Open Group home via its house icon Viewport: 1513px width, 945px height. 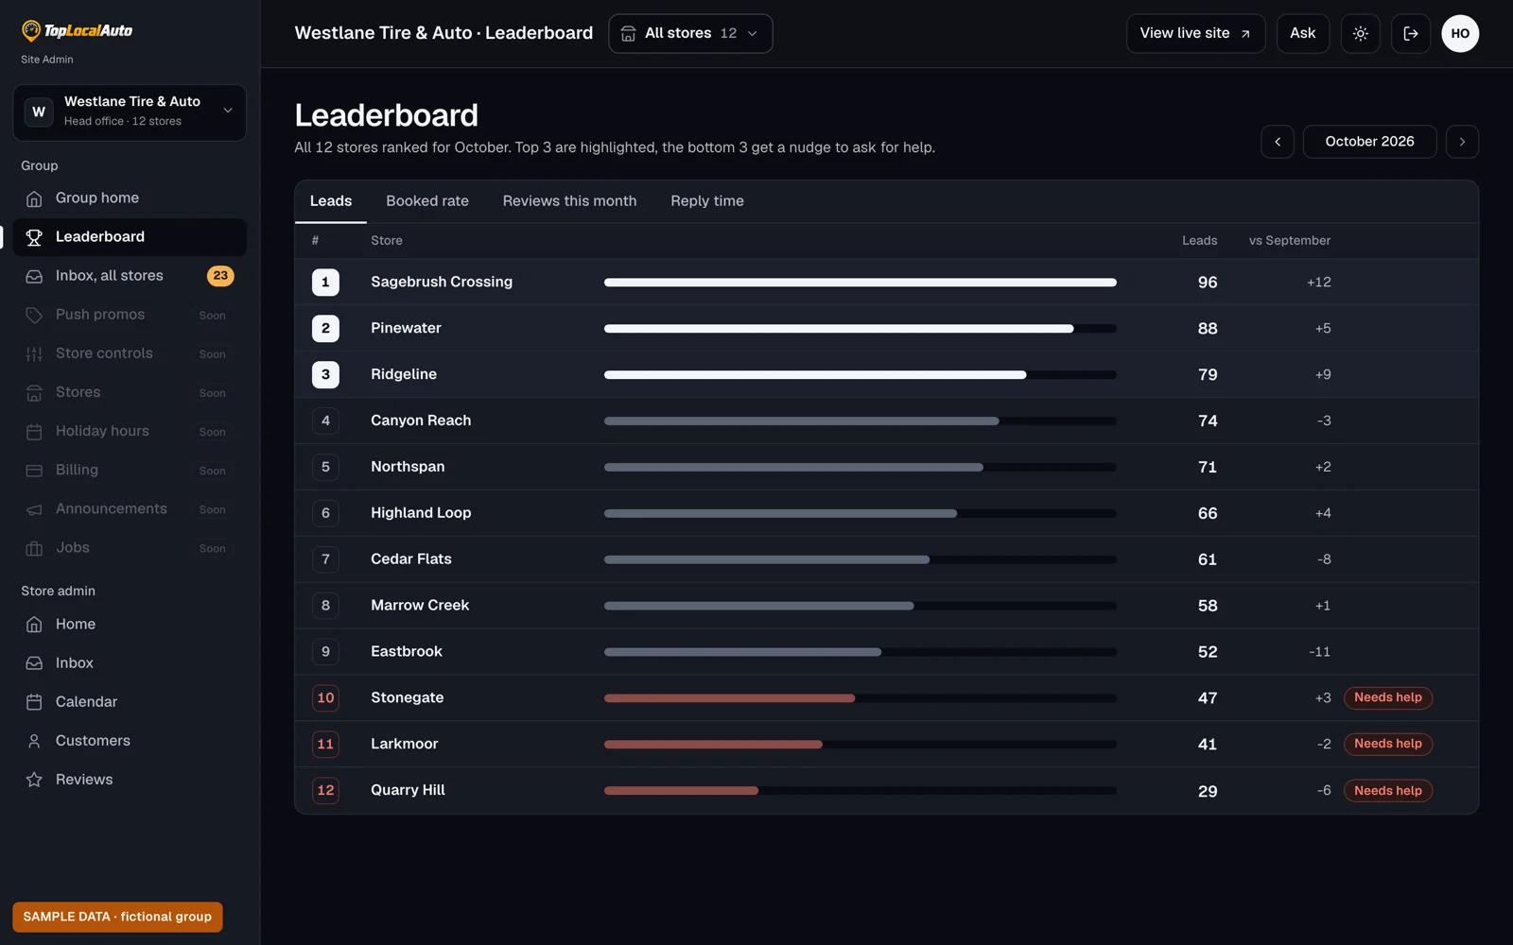point(34,198)
